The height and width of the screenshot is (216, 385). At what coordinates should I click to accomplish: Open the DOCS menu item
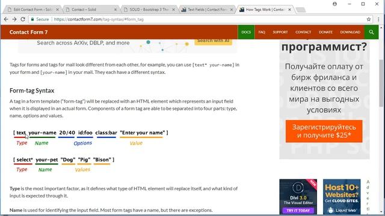coord(246,32)
